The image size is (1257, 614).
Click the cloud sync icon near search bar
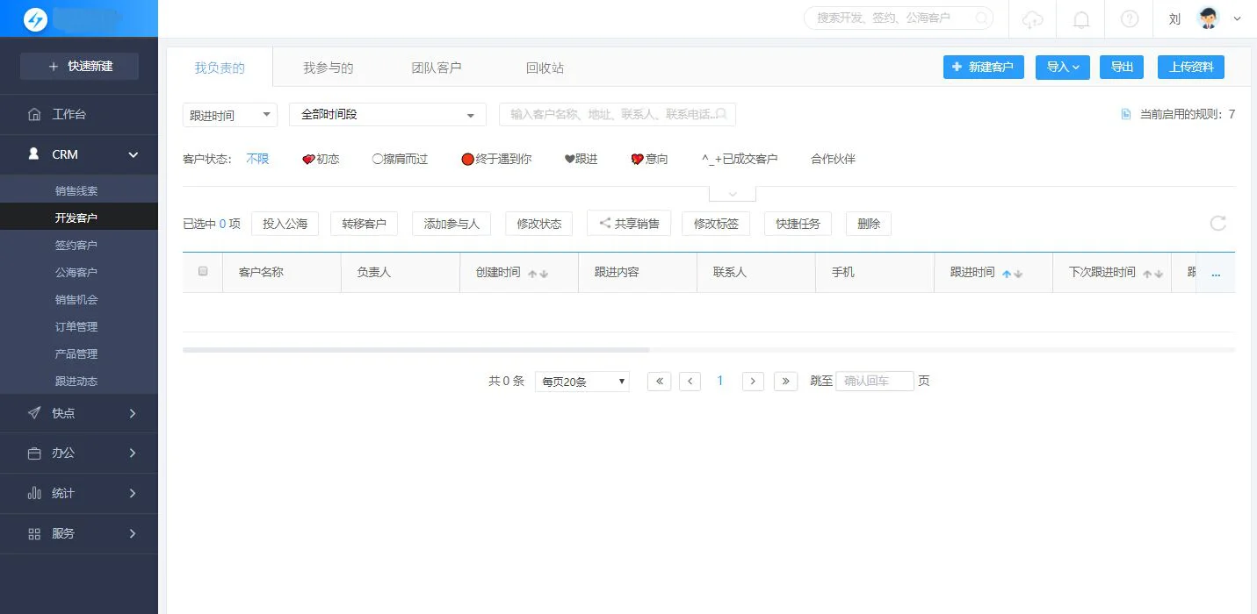[x=1032, y=18]
